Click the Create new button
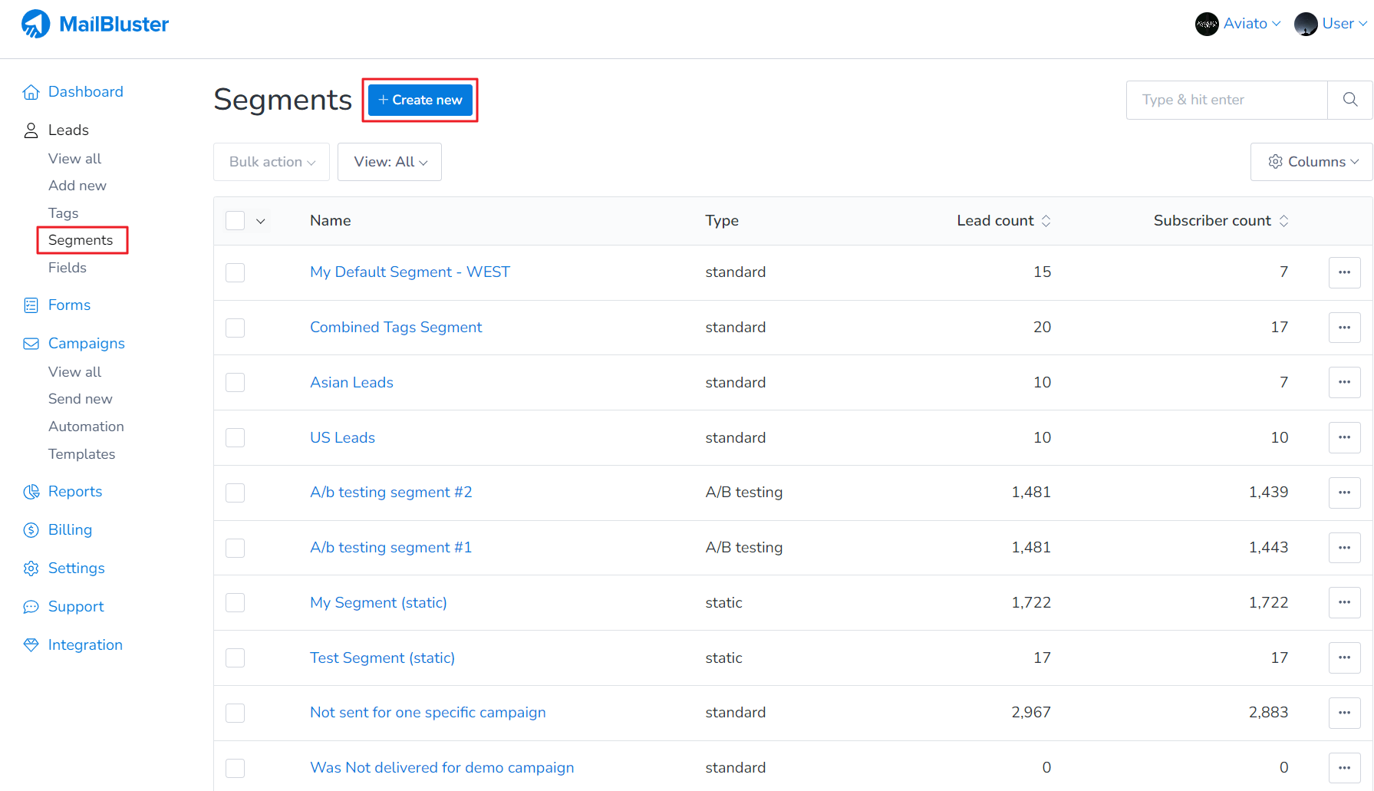 420,100
